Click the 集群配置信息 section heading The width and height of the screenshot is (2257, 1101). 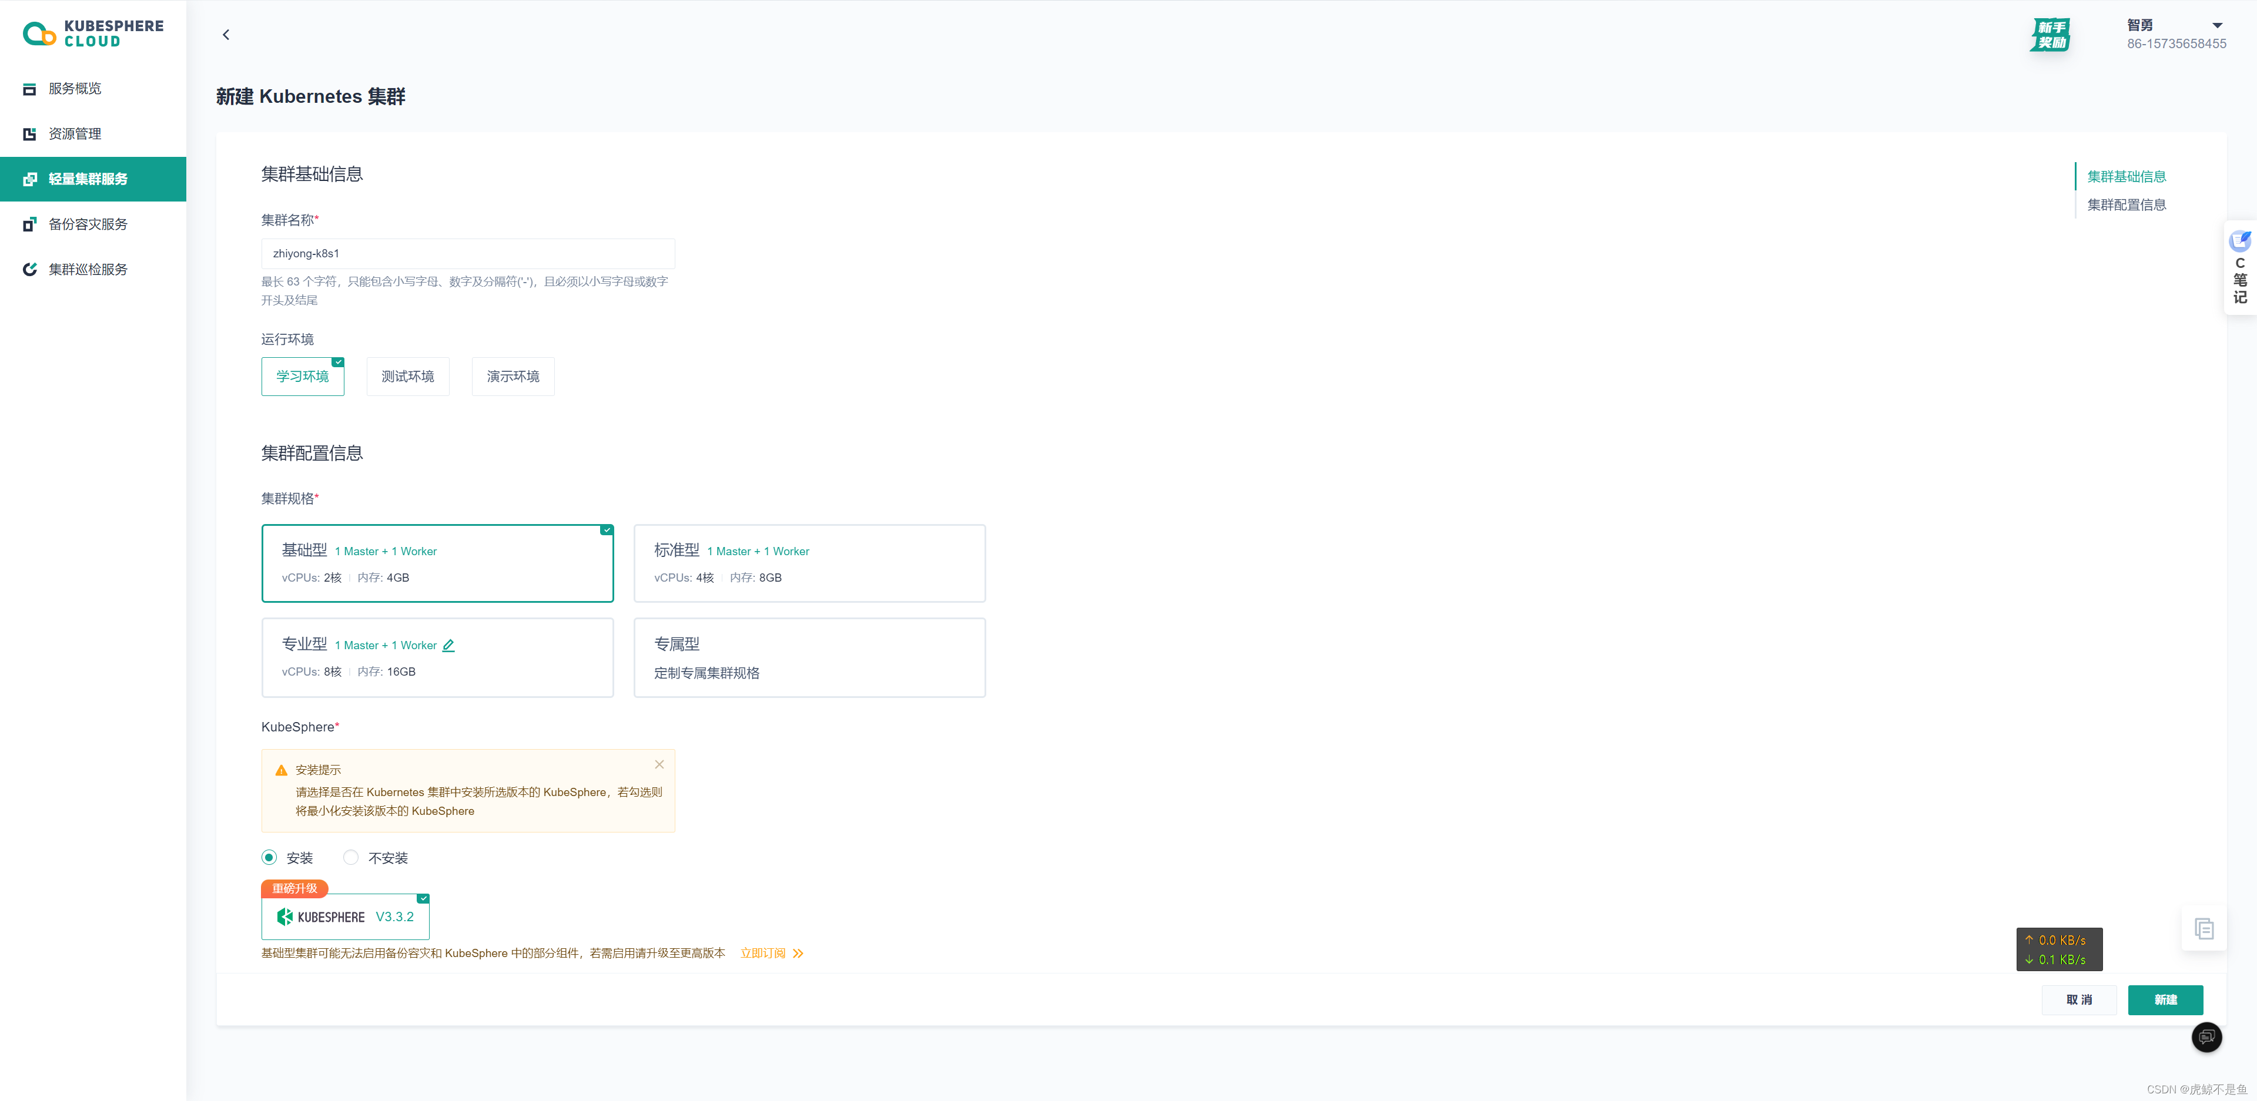click(312, 453)
